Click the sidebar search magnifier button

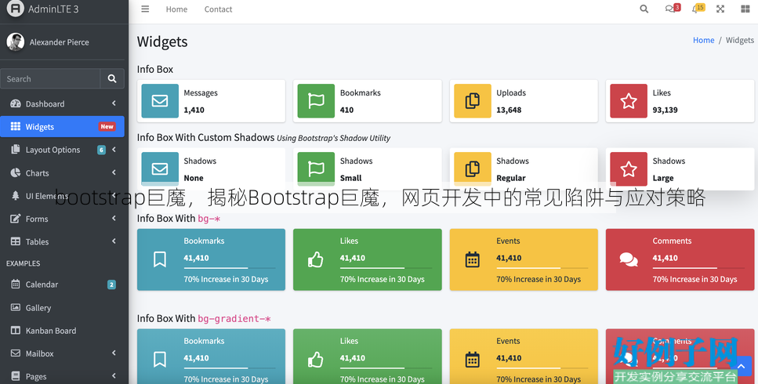click(112, 78)
